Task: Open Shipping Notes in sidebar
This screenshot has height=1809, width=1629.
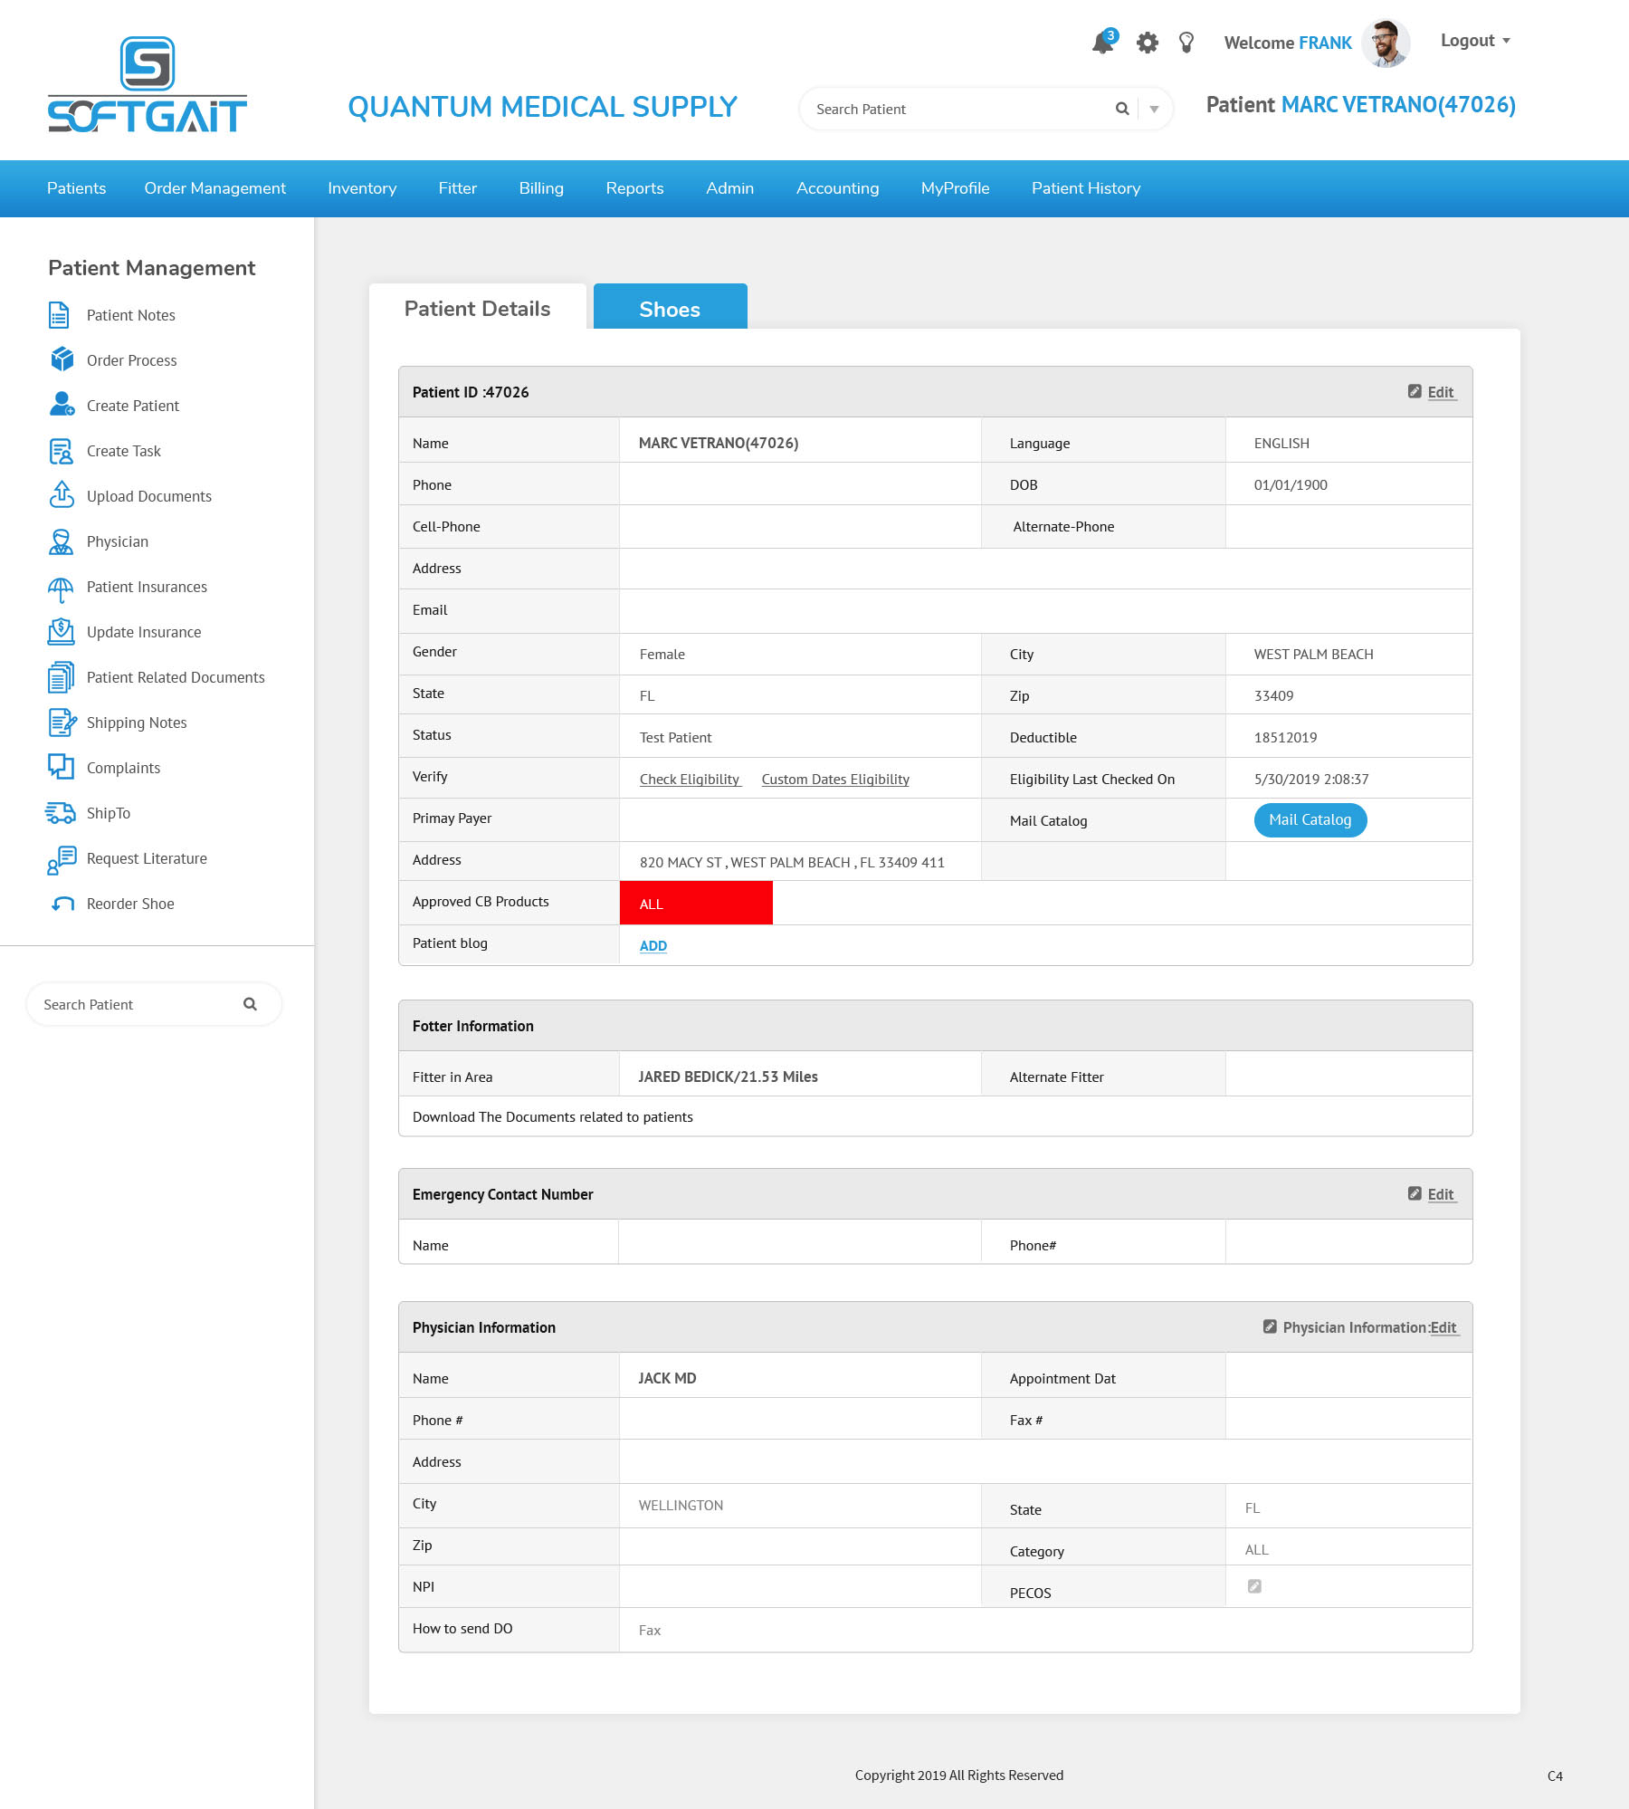Action: (x=137, y=723)
